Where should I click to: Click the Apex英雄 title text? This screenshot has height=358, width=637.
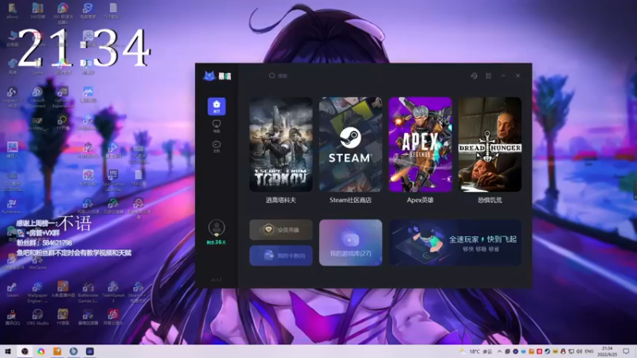[420, 200]
